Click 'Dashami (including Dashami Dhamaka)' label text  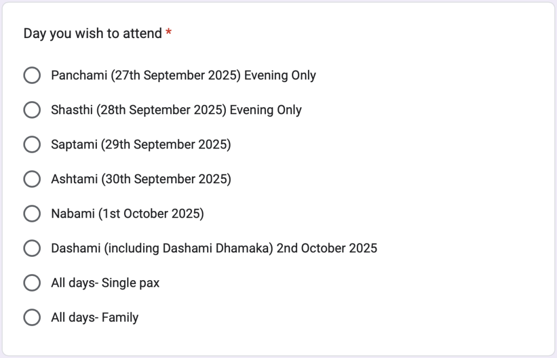162,248
